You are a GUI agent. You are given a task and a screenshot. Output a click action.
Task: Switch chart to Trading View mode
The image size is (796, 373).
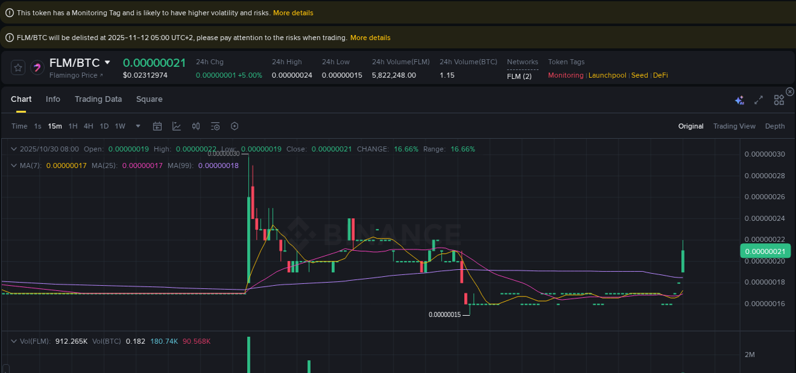tap(734, 126)
